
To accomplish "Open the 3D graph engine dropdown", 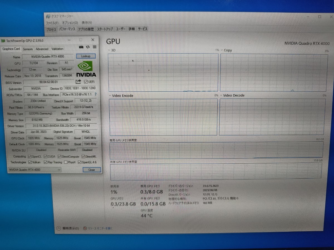I will pos(109,50).
